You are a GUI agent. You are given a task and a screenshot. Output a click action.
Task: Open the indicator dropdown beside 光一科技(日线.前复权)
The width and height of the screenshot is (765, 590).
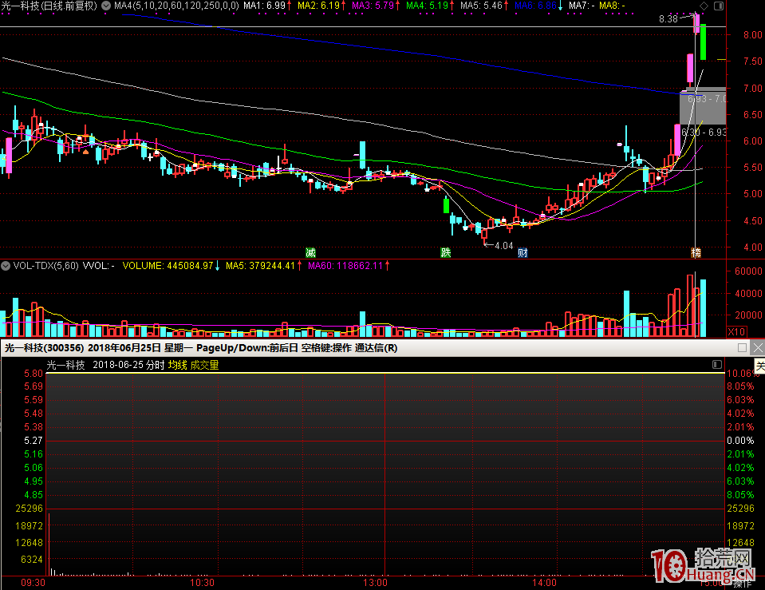click(106, 6)
